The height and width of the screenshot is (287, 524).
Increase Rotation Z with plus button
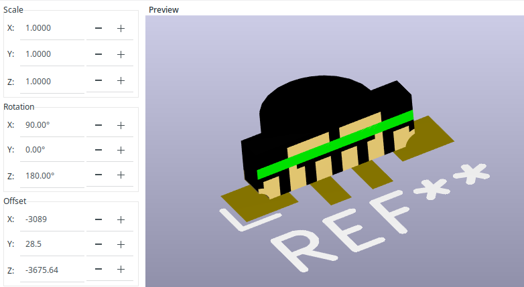click(121, 175)
